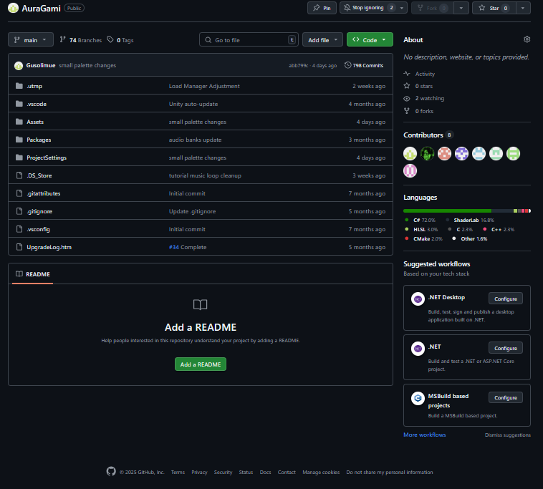Open the first contributor avatar
The image size is (543, 489).
[410, 154]
